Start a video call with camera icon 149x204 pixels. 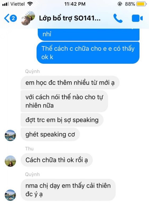(x=137, y=18)
